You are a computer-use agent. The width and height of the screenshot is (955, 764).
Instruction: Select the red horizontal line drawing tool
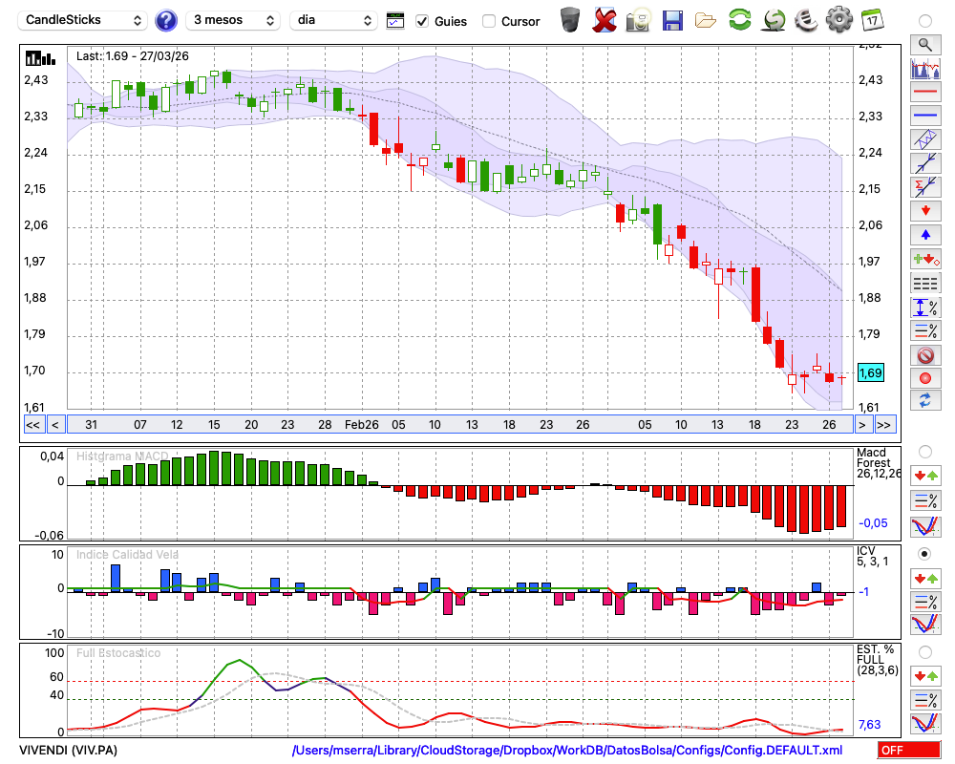click(x=924, y=93)
